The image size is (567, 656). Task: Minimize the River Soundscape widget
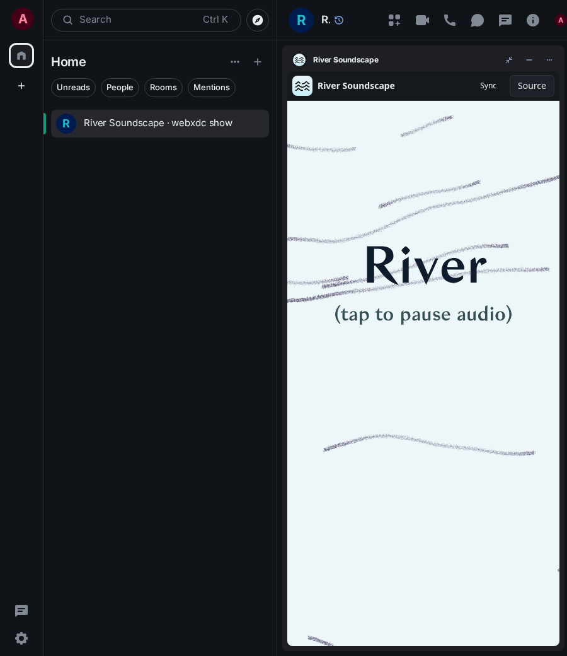point(529,60)
